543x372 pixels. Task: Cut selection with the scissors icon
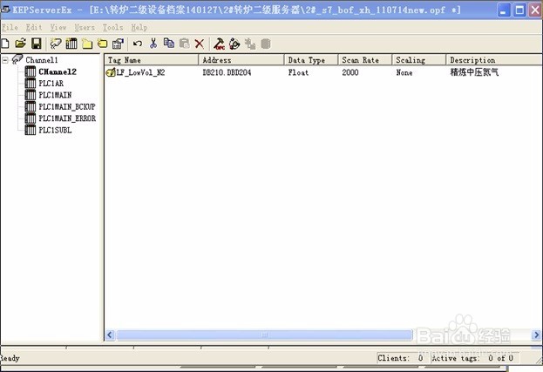click(153, 44)
